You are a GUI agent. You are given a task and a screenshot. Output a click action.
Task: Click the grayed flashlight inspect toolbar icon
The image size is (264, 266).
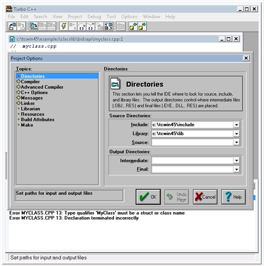pos(99,26)
